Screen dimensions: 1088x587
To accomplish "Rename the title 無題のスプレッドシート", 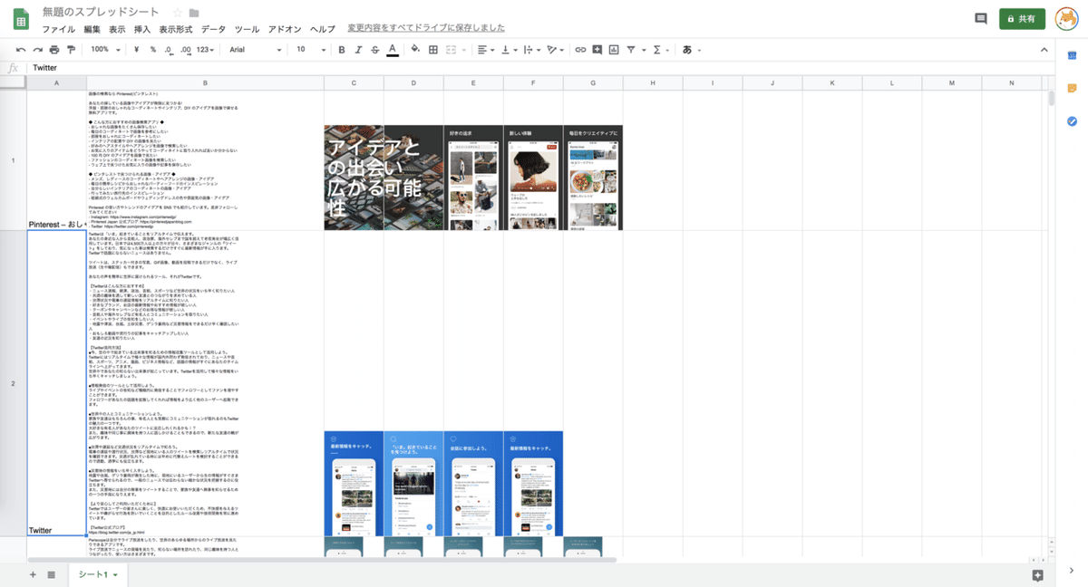I will [101, 13].
